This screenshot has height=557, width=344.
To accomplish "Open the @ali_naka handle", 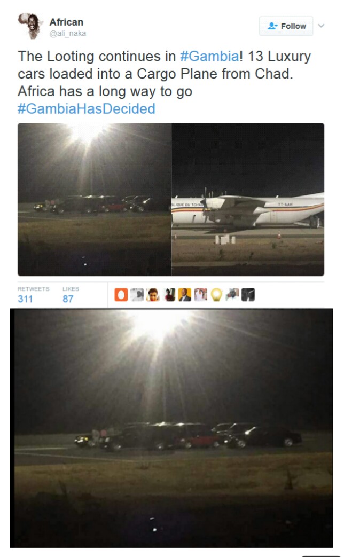I will coord(67,34).
